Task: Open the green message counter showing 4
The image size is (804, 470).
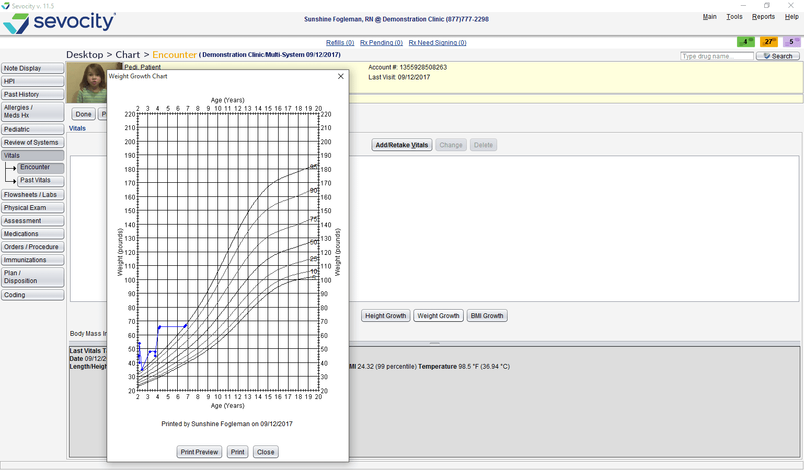Action: [745, 42]
